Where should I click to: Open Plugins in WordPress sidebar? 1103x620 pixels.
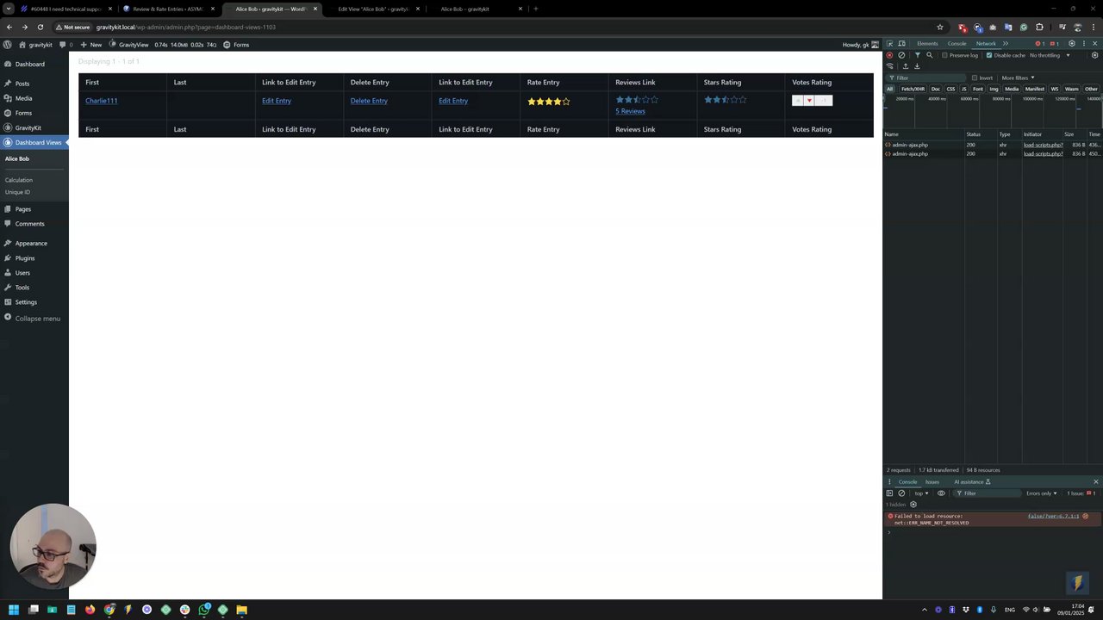[25, 258]
